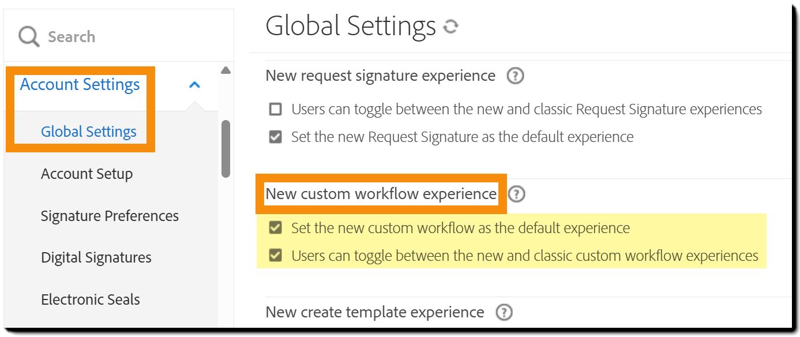
Task: Open Account Setup settings
Action: point(87,173)
